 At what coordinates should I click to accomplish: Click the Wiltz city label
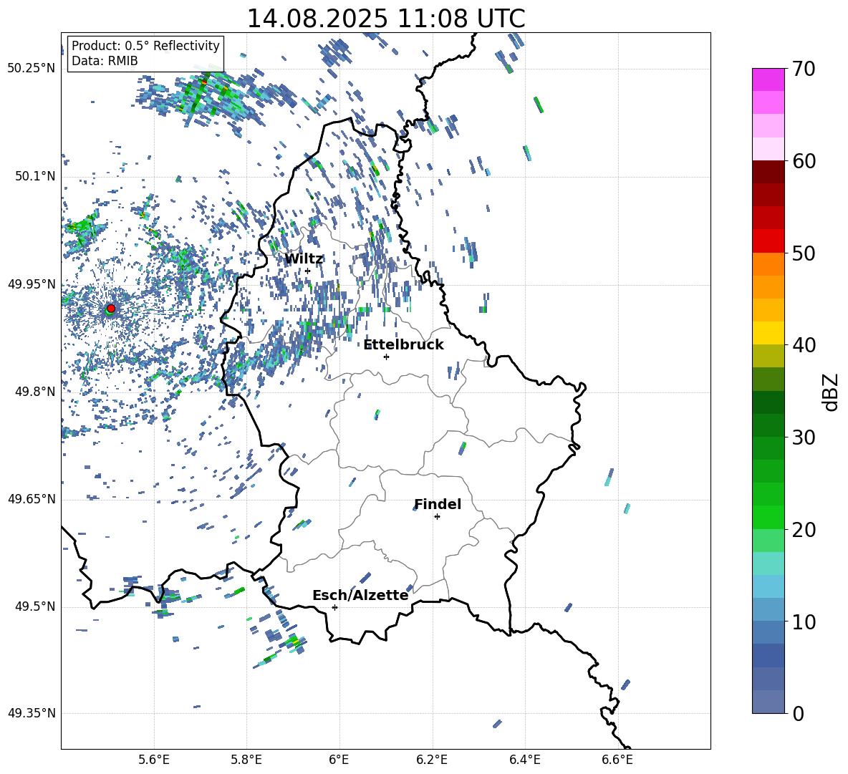point(304,259)
